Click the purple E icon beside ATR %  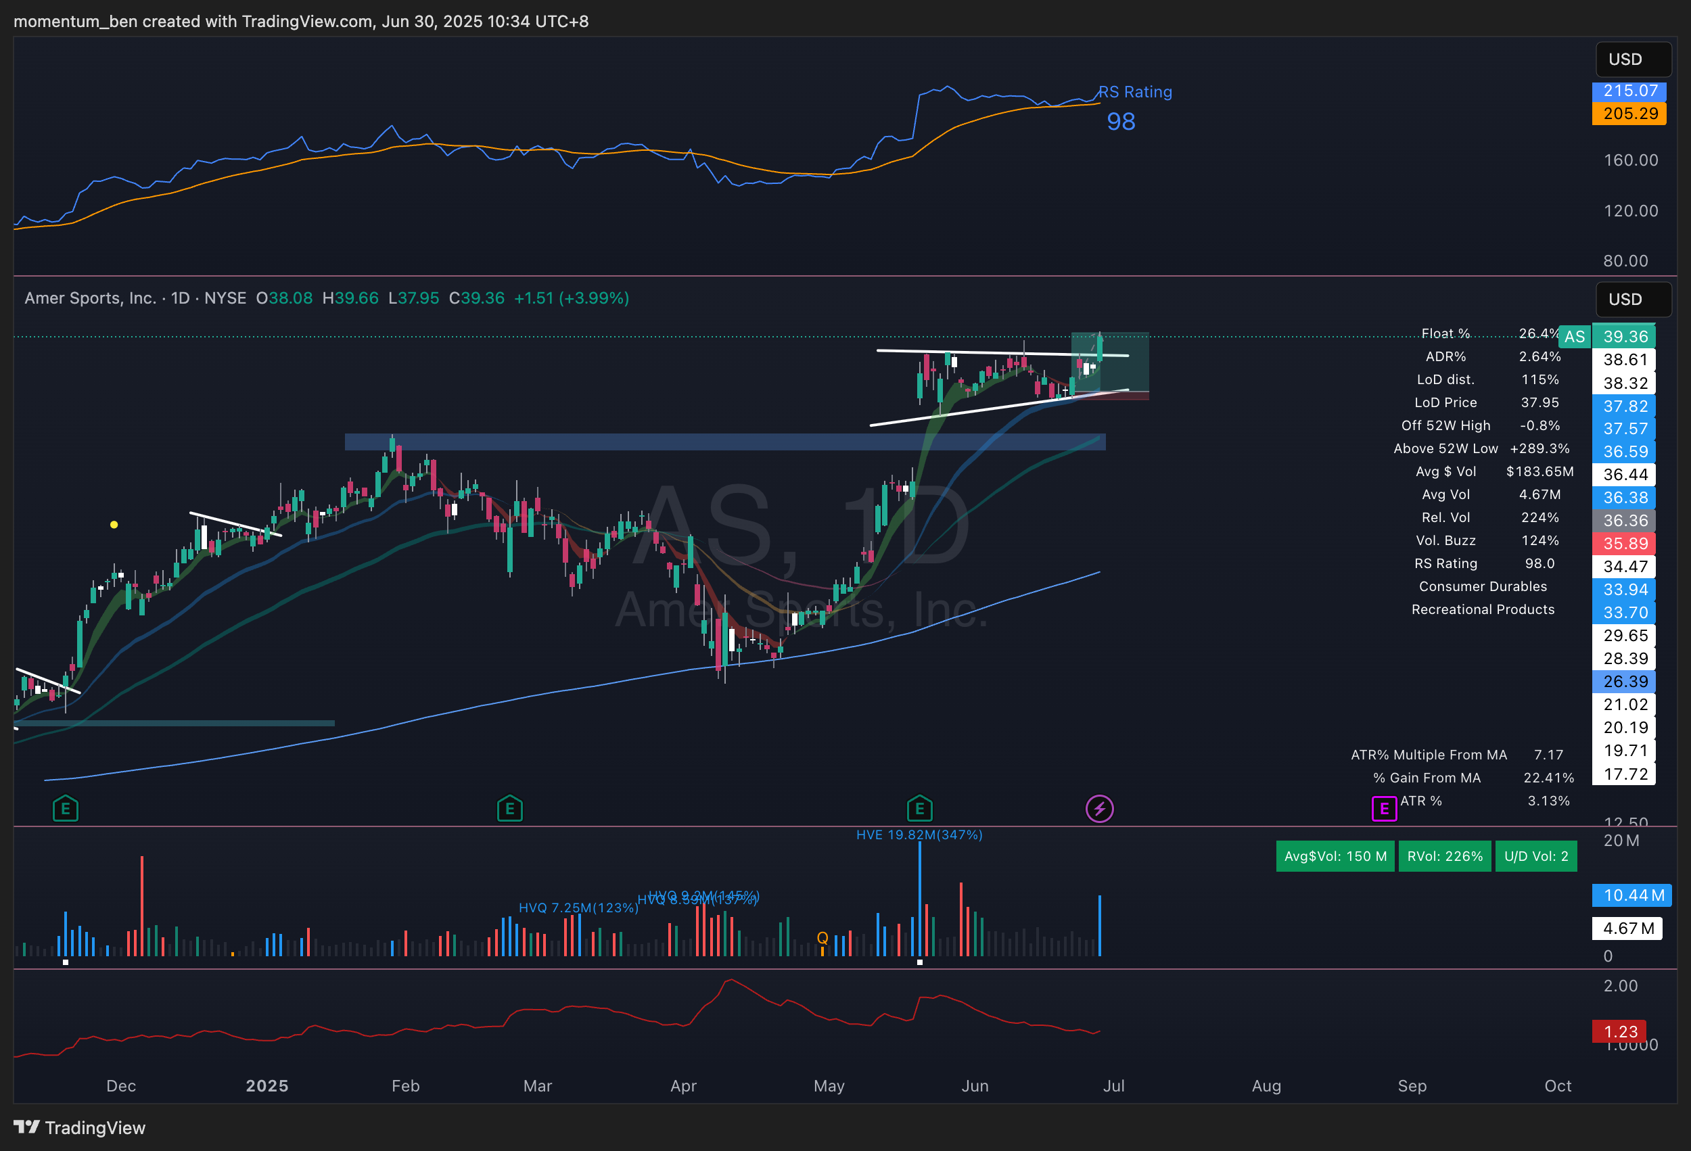(1384, 808)
